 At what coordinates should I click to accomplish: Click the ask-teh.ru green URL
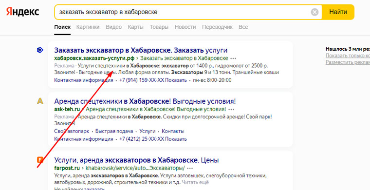67,109
